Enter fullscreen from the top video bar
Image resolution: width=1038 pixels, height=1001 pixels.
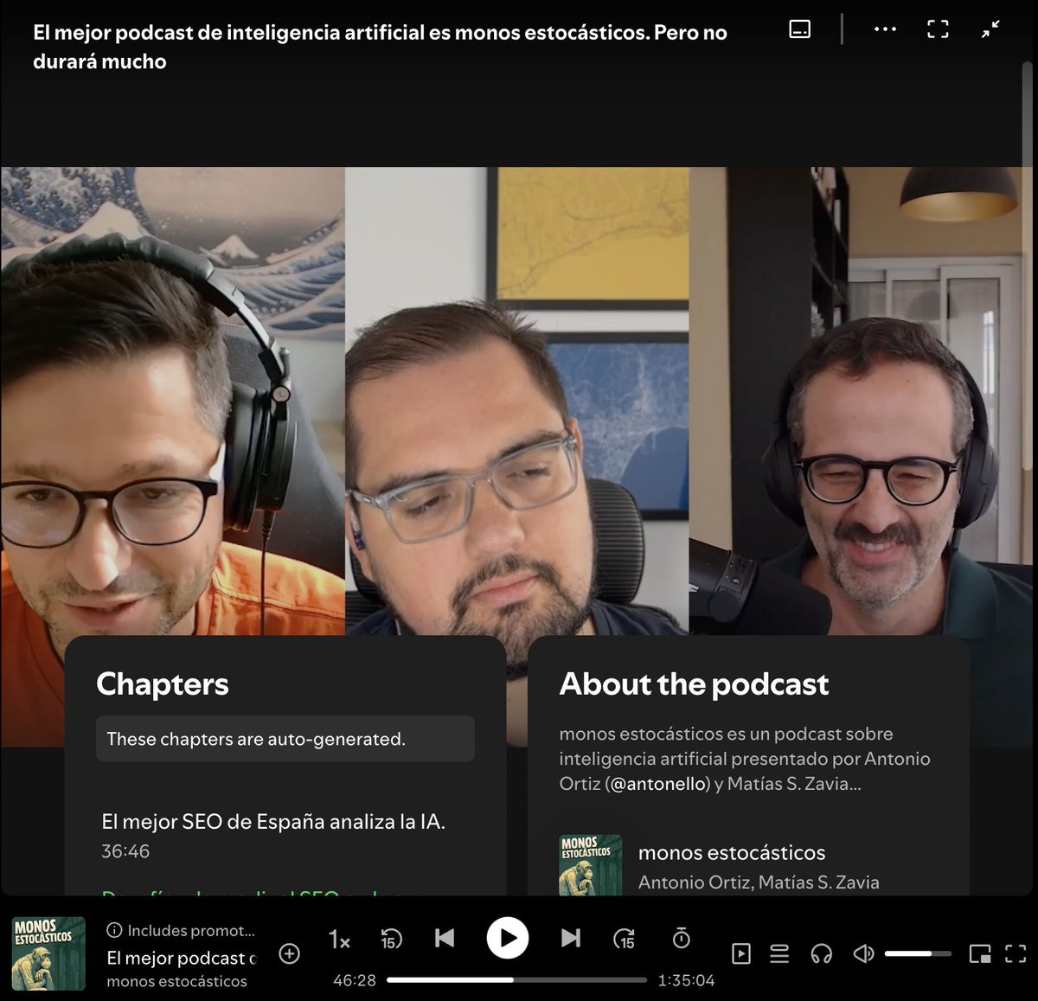pyautogui.click(x=938, y=29)
